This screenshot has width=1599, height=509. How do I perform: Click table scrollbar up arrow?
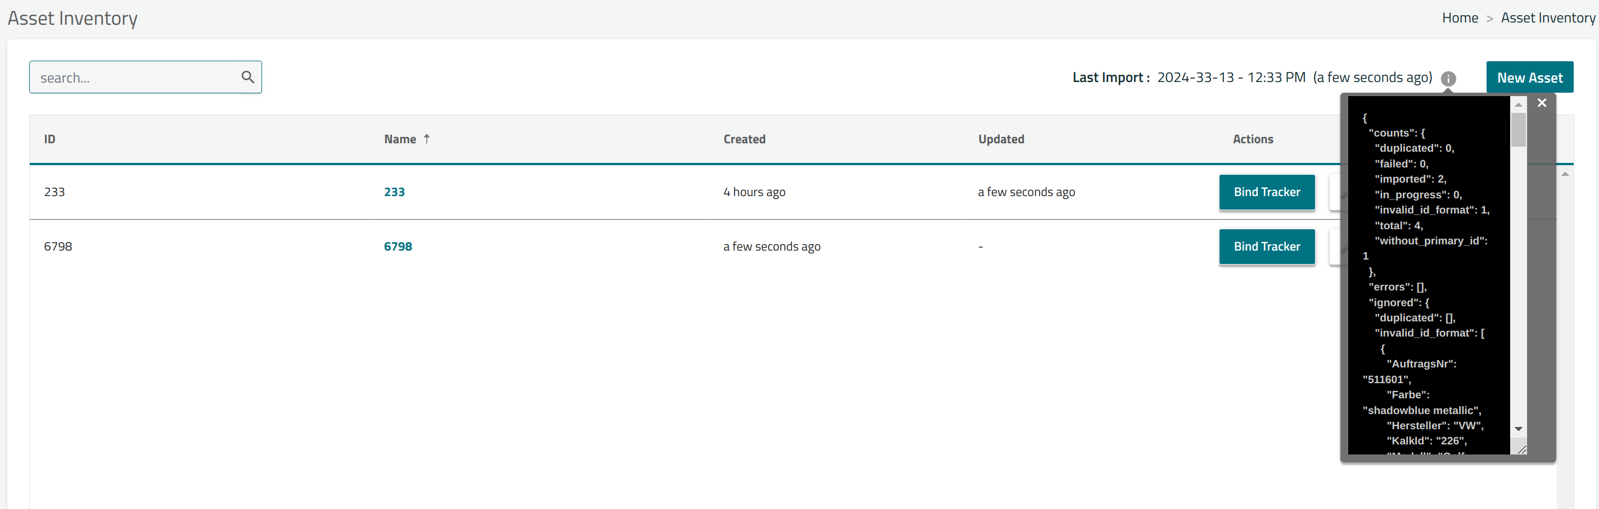click(x=1565, y=174)
